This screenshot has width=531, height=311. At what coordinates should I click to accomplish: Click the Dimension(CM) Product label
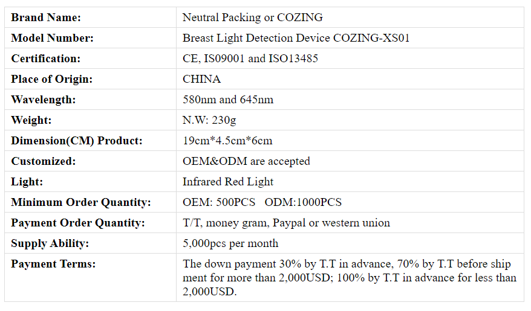coord(77,141)
